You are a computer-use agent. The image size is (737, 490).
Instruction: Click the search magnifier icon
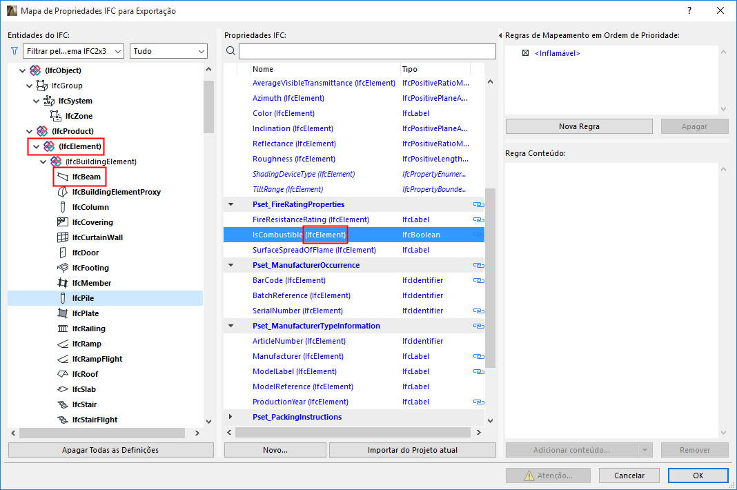[230, 51]
